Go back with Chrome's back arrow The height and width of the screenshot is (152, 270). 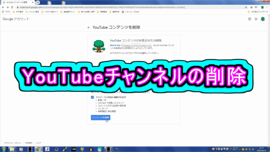[x=3, y=7]
